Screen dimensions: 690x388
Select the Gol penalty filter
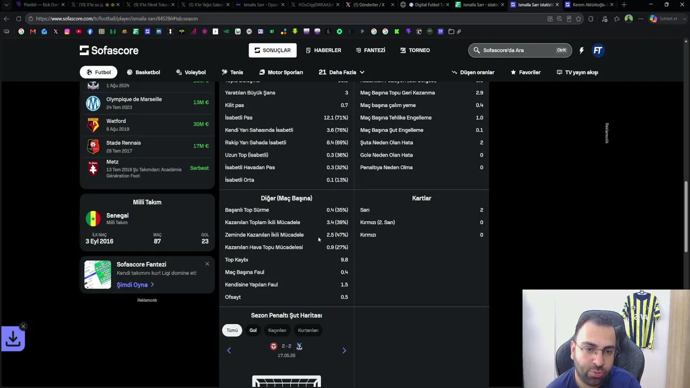click(253, 330)
